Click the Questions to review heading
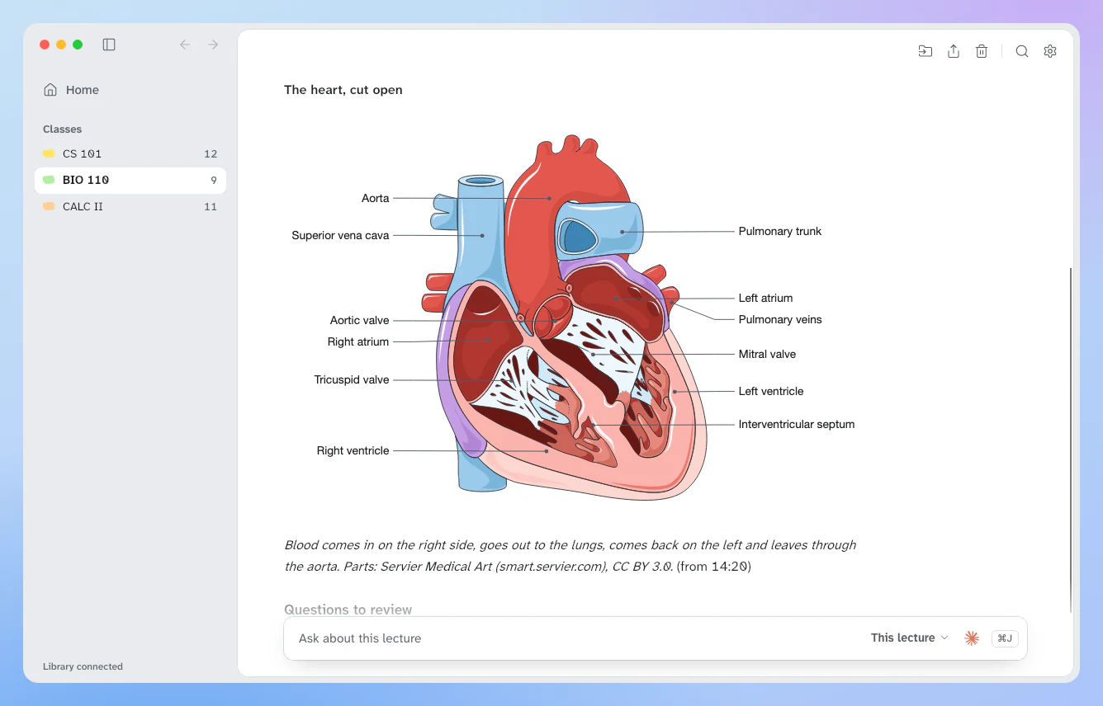 pos(348,610)
